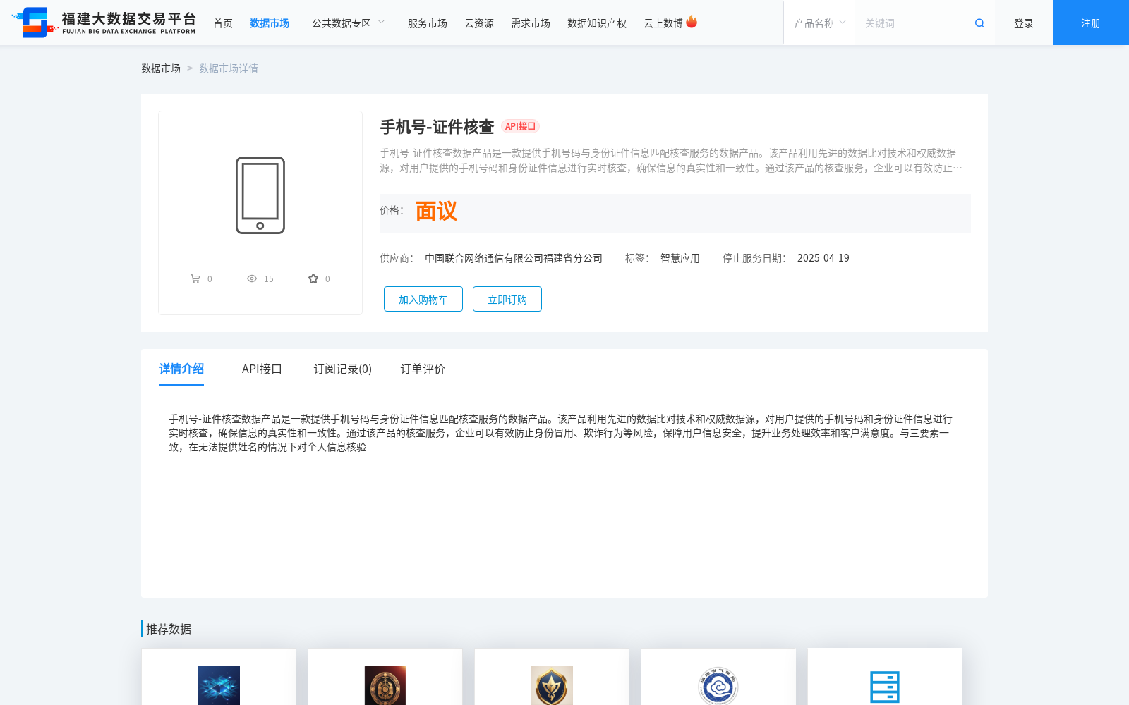The width and height of the screenshot is (1129, 705).
Task: Open the 产品名称 search type dropdown
Action: pos(820,23)
